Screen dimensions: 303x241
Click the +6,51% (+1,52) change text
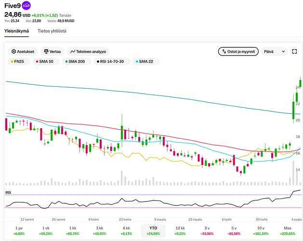point(45,15)
